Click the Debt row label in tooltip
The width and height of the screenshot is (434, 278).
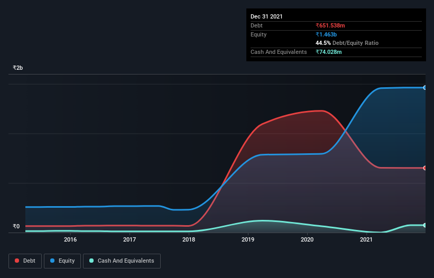[256, 25]
